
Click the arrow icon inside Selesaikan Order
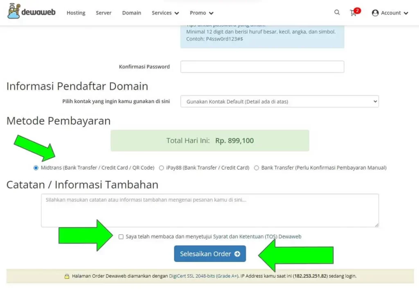pyautogui.click(x=237, y=253)
